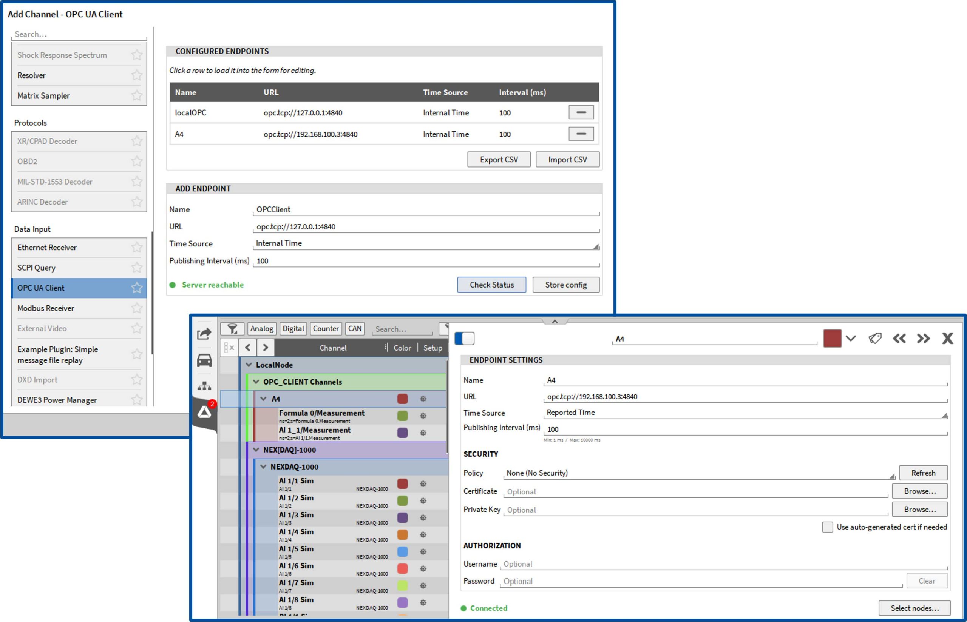
Task: Click the Search field in Add Channel panel
Action: tap(79, 34)
